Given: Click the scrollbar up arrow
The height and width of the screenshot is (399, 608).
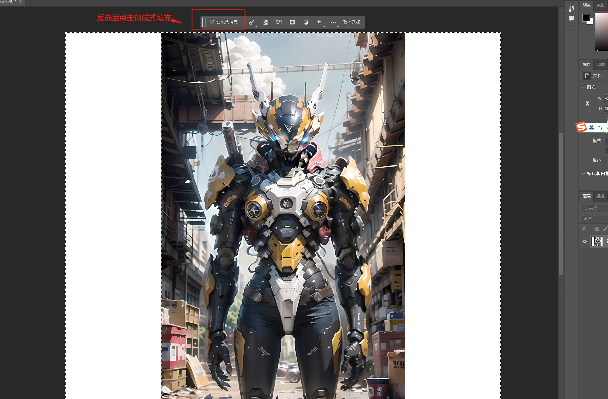Looking at the screenshot, I should pos(562,10).
